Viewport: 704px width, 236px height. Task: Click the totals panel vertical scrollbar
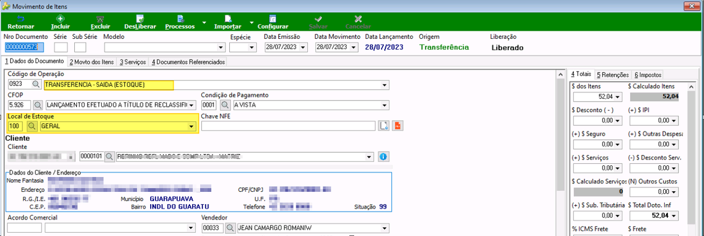tap(691, 159)
